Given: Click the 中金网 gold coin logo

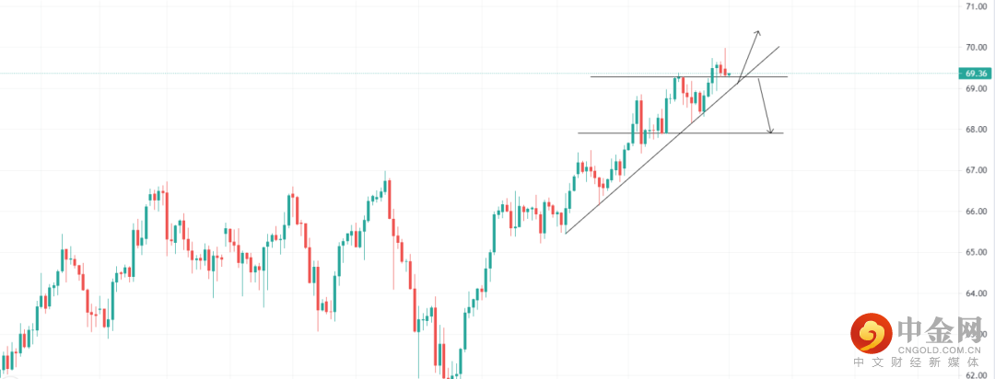Looking at the screenshot, I should pos(871,334).
